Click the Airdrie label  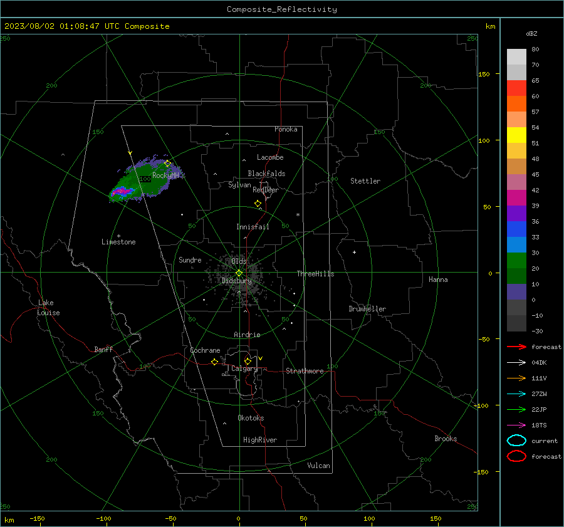tap(247, 335)
